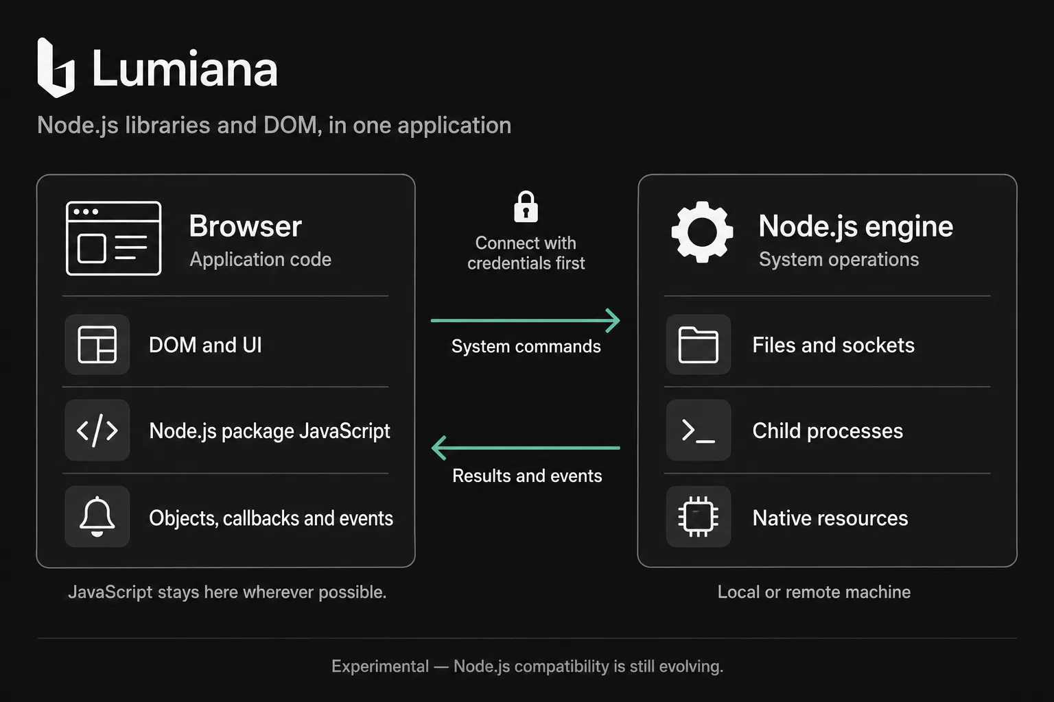Click the "System commands" label
The height and width of the screenshot is (702, 1054).
(526, 346)
